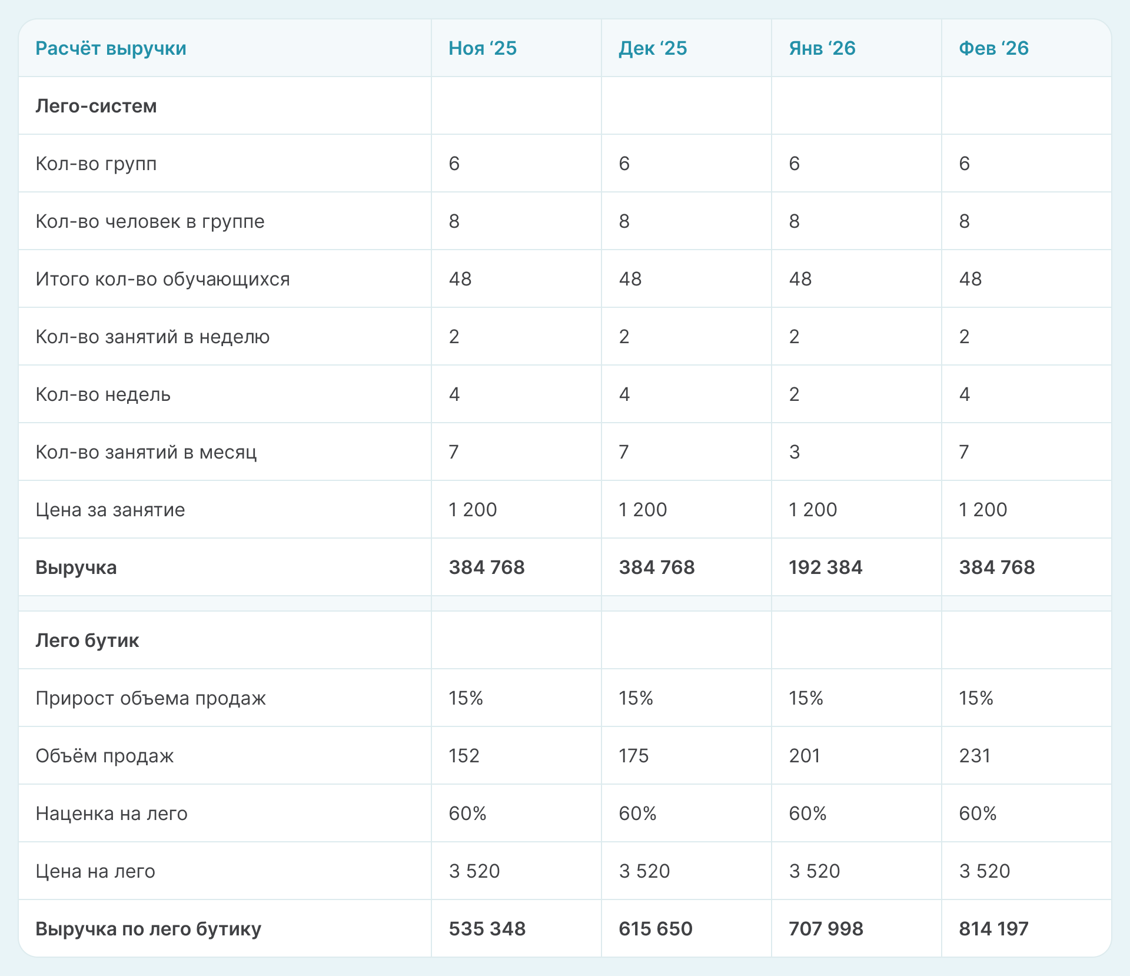1130x976 pixels.
Task: Click 'Прирост объема продаж' 15% in Янв '26
Action: tap(806, 698)
